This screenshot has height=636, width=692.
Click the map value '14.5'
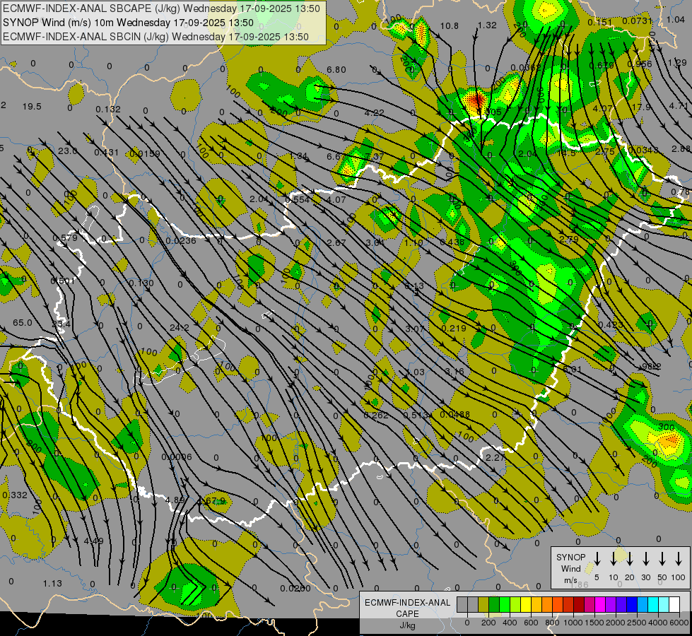click(567, 153)
